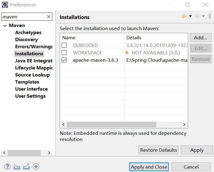Open the Help question mark icon
Screen dimensions: 214x172
tap(7, 166)
